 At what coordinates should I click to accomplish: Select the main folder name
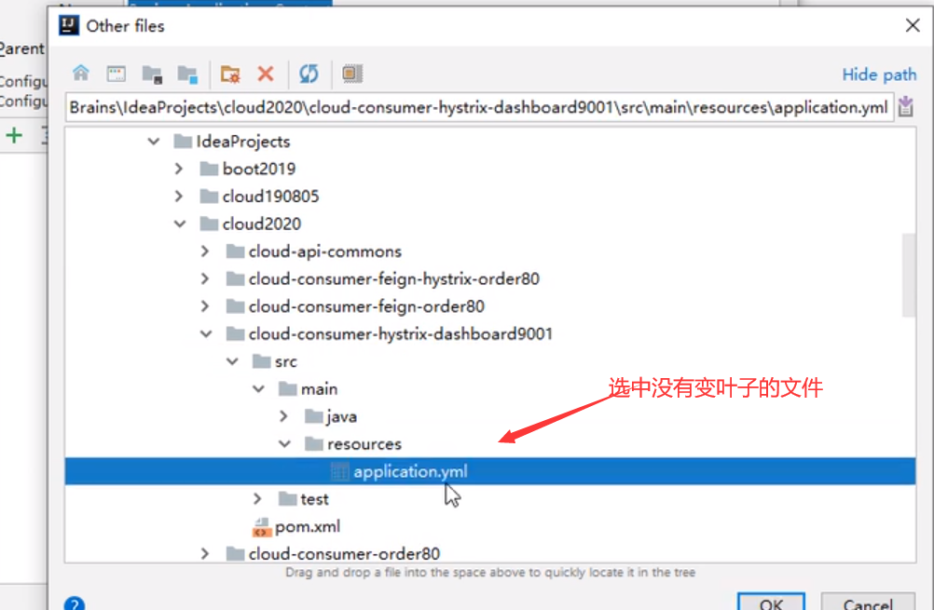[x=320, y=389]
